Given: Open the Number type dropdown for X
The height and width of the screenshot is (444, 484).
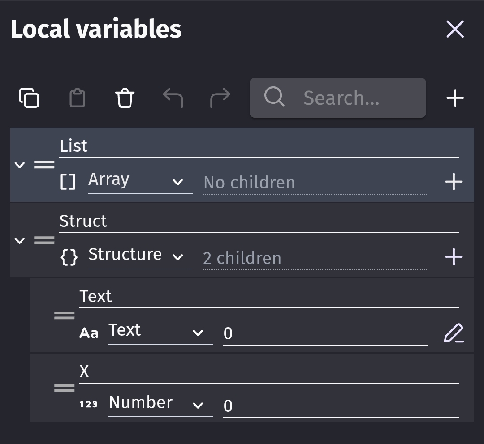Looking at the screenshot, I should pos(160,404).
